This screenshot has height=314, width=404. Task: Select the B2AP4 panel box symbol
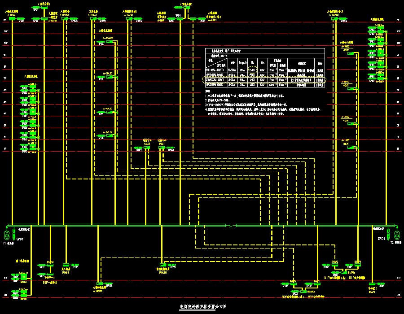click(373, 284)
